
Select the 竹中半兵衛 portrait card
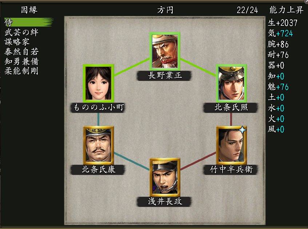click(x=231, y=145)
